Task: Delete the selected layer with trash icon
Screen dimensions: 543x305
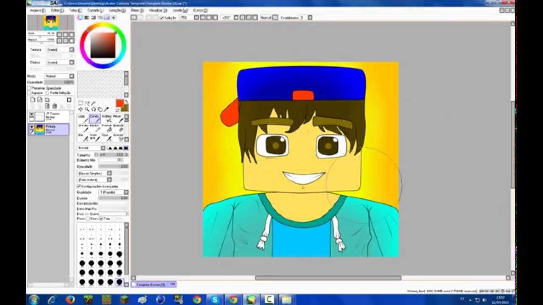Action: pyautogui.click(x=54, y=106)
